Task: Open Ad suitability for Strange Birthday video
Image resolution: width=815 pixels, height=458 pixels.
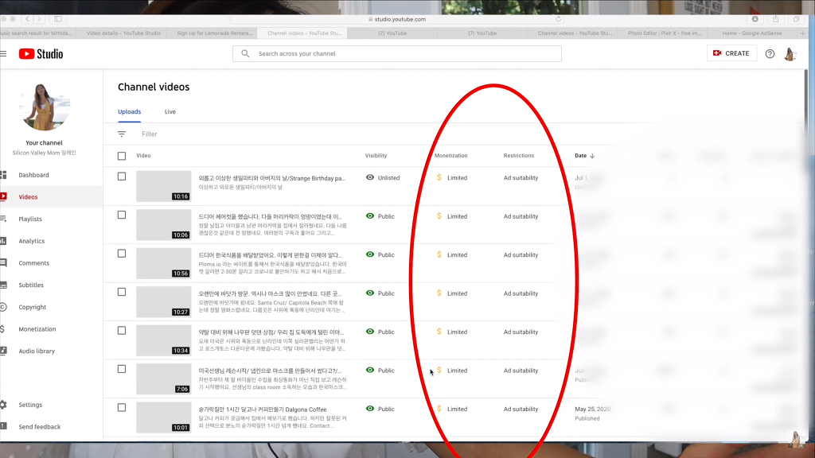Action: (521, 177)
